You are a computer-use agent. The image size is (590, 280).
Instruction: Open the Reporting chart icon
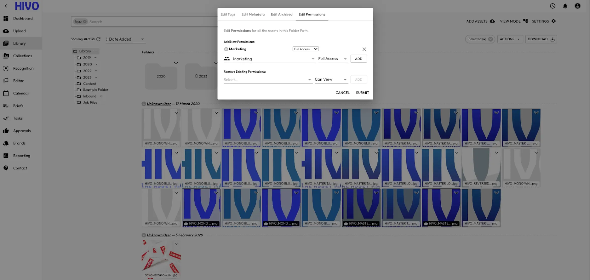click(6, 156)
